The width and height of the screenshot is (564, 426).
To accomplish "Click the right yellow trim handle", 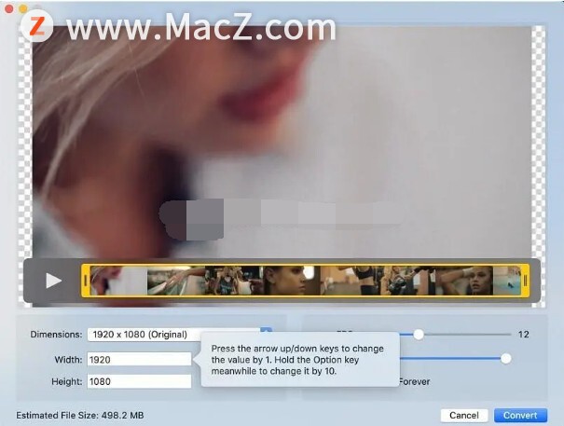I will (x=525, y=281).
